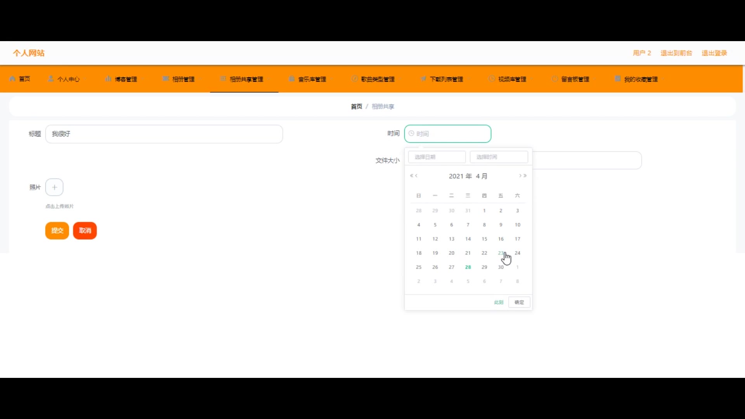
Task: Click the bar chart icon beside 博客管理
Action: point(108,79)
